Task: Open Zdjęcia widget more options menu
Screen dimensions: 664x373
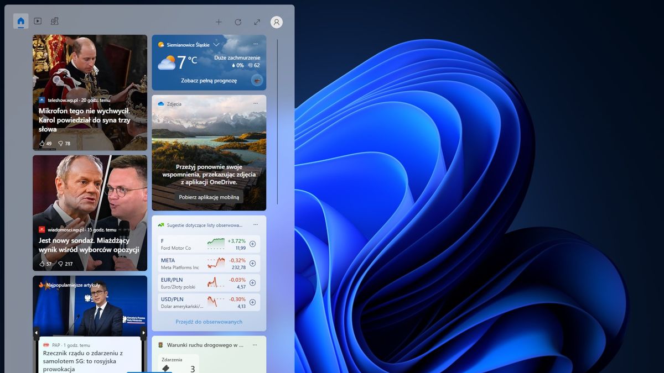Action: tap(256, 103)
